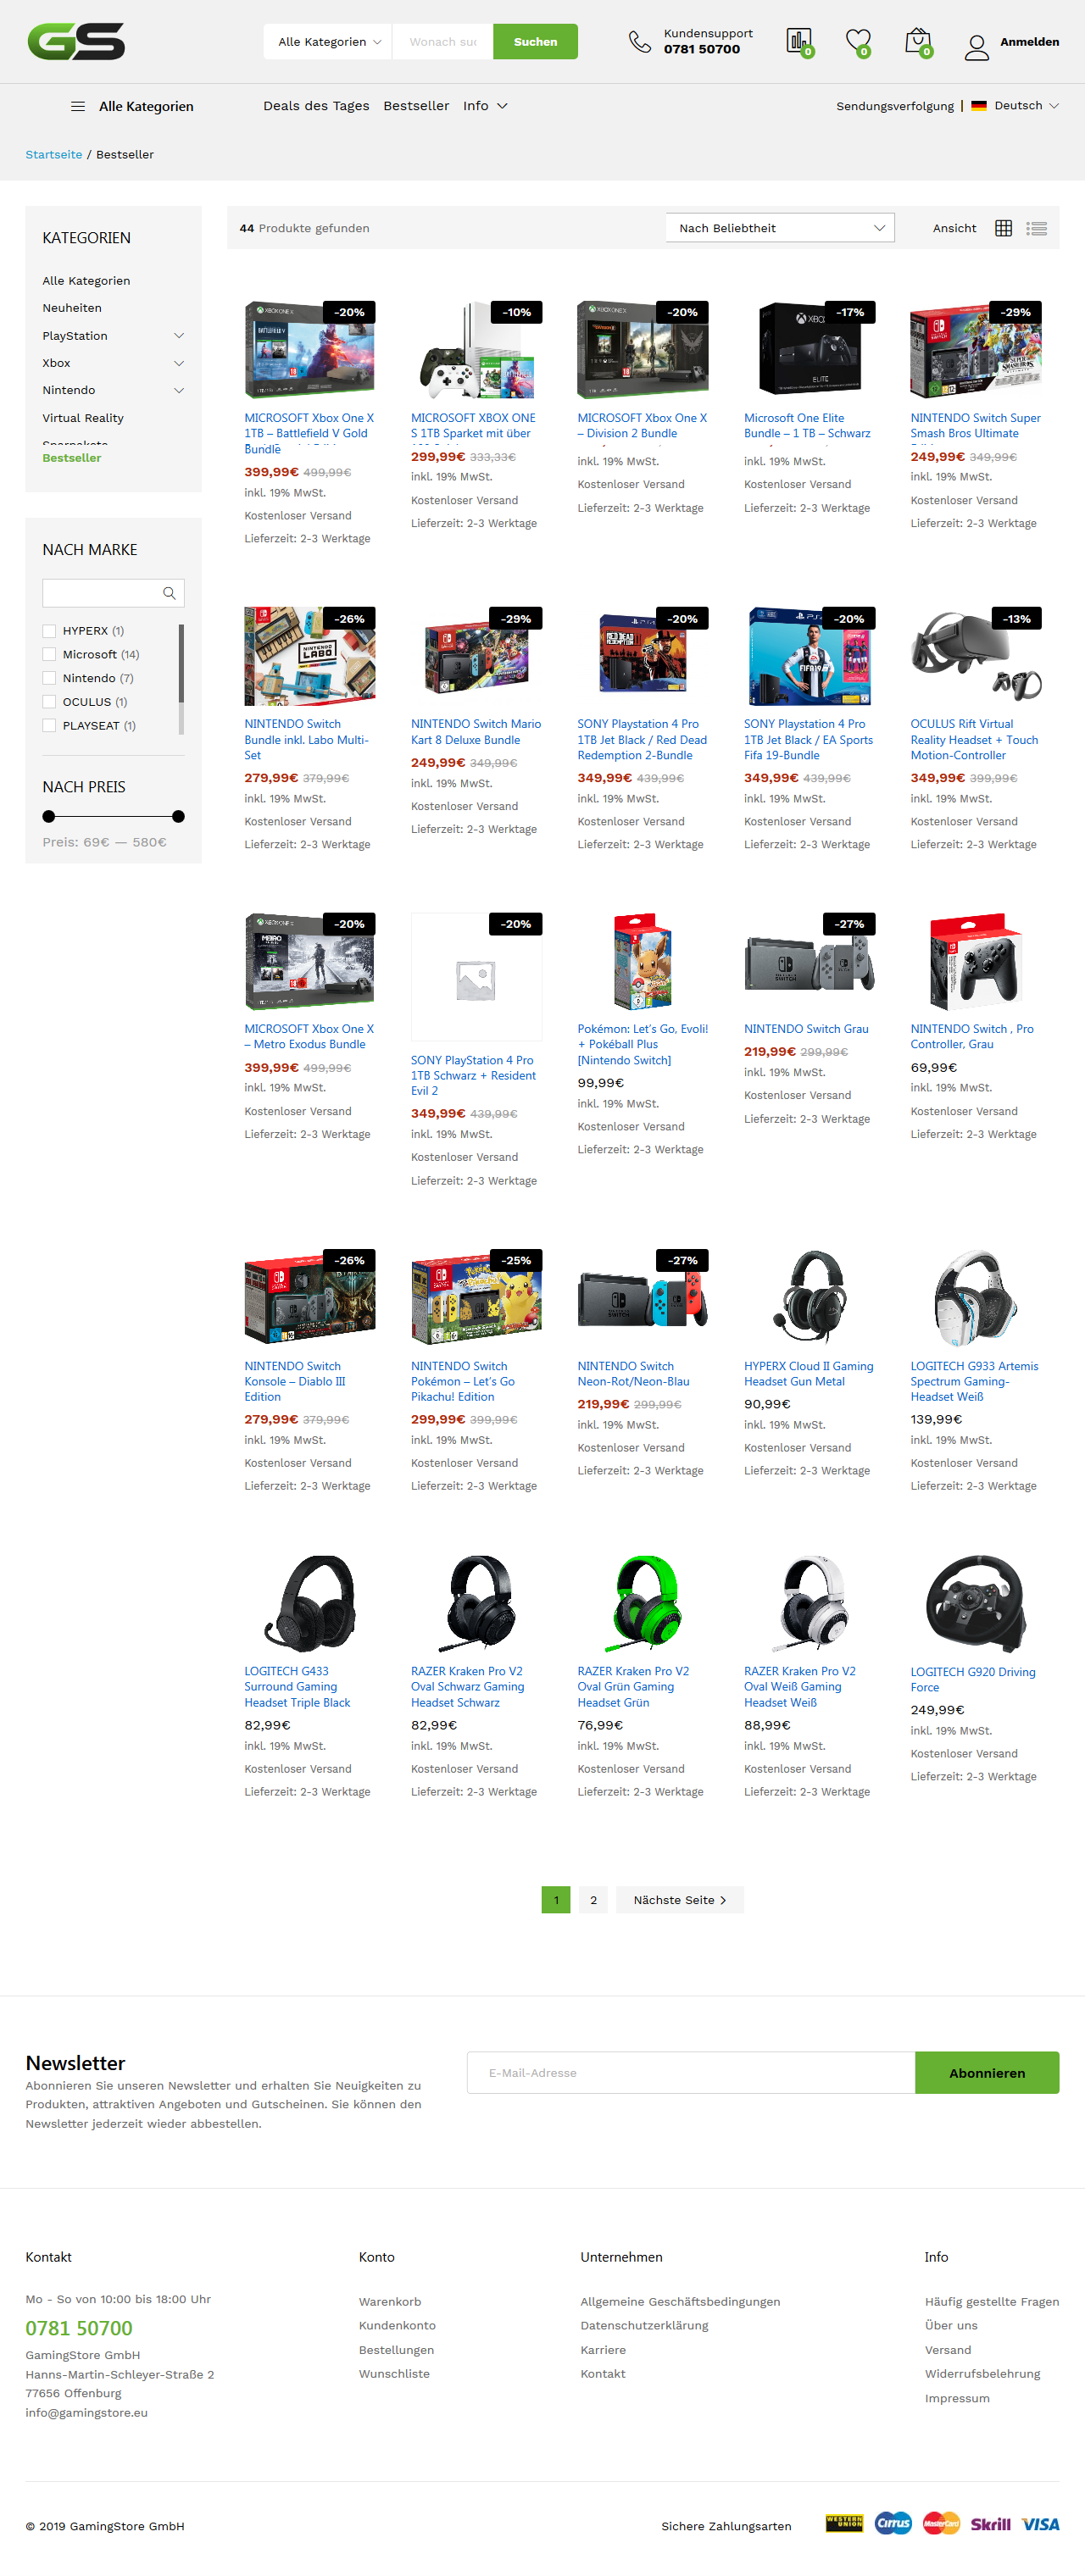1085x2576 pixels.
Task: Switch to grid view layout
Action: click(1003, 228)
